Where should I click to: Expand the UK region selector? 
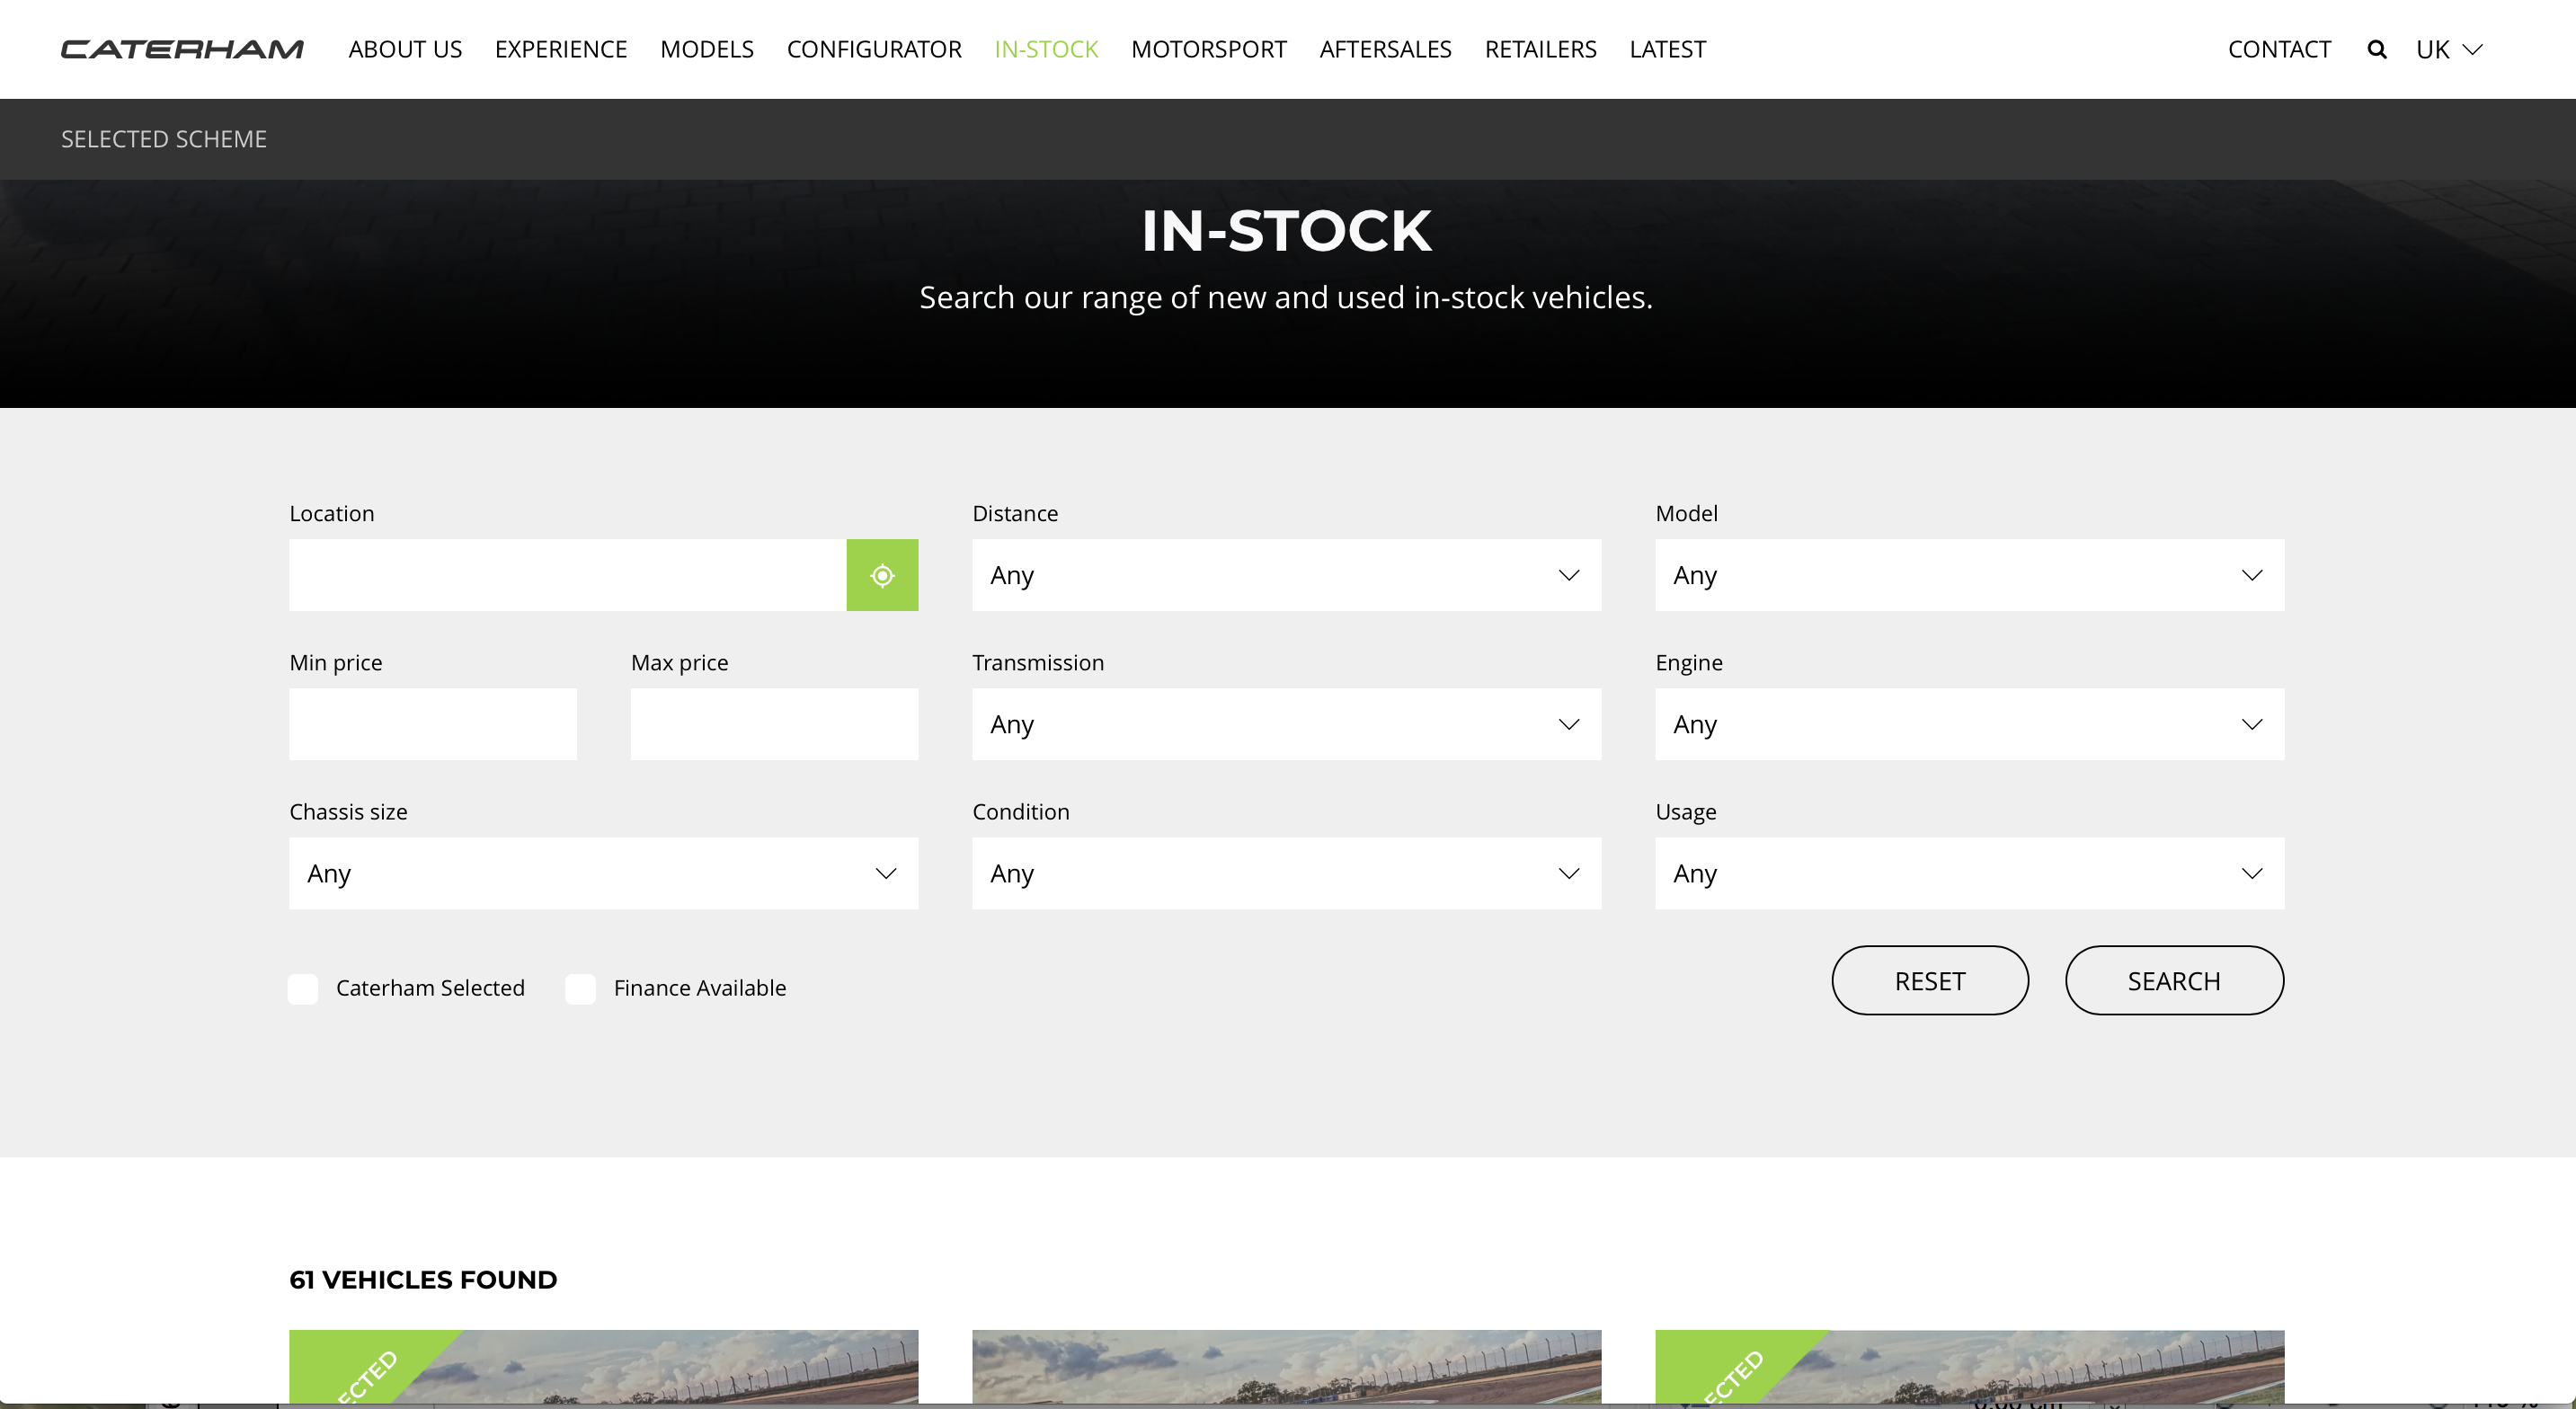[2449, 49]
